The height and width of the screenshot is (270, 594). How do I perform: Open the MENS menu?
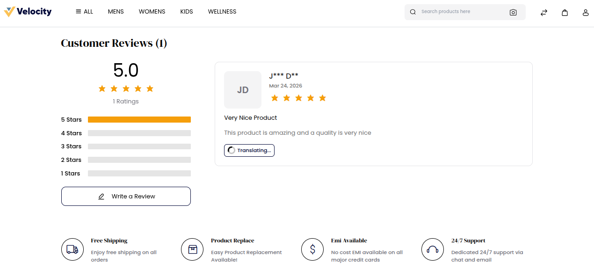[116, 12]
